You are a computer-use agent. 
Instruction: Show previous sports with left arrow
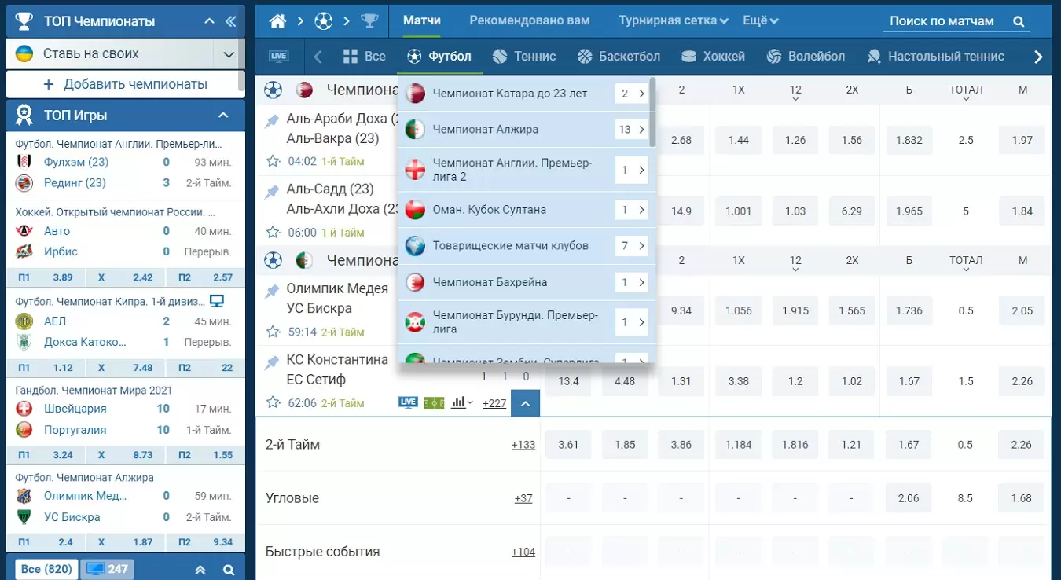pyautogui.click(x=318, y=57)
